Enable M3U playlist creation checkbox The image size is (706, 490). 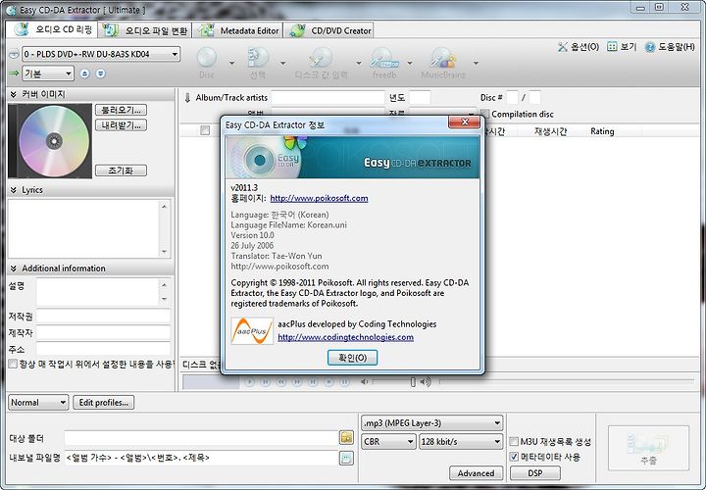(514, 441)
